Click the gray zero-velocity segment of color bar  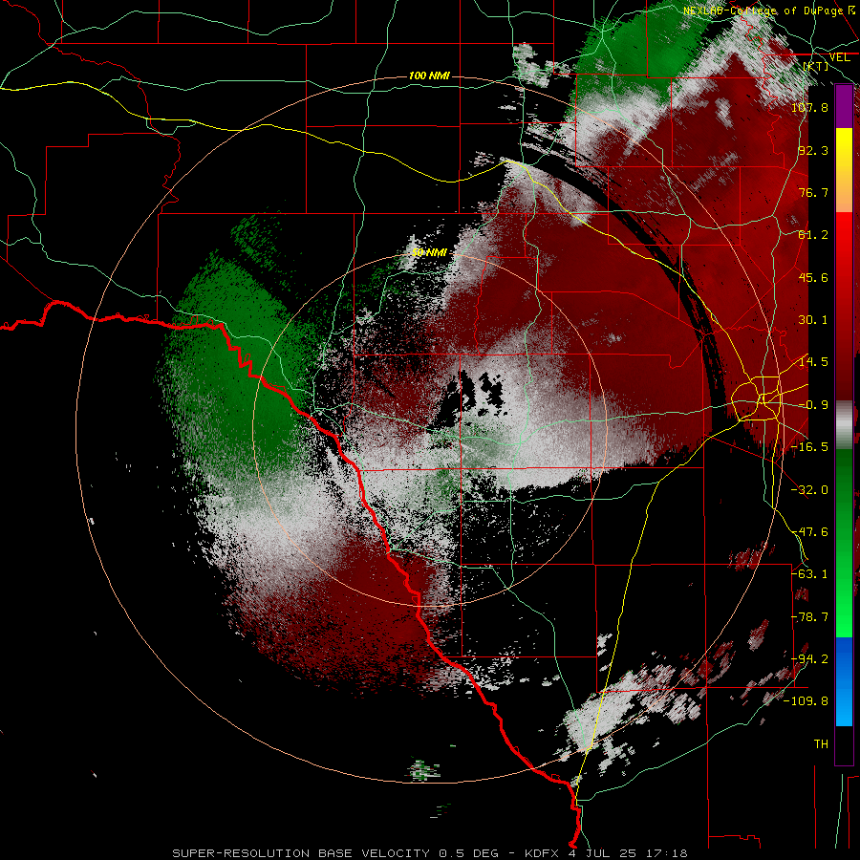(844, 425)
